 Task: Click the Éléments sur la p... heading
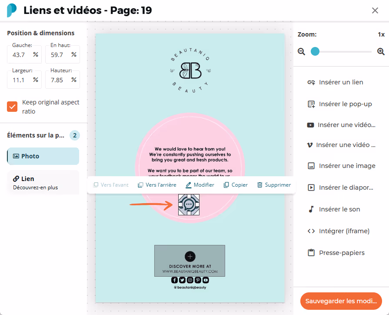coord(36,135)
